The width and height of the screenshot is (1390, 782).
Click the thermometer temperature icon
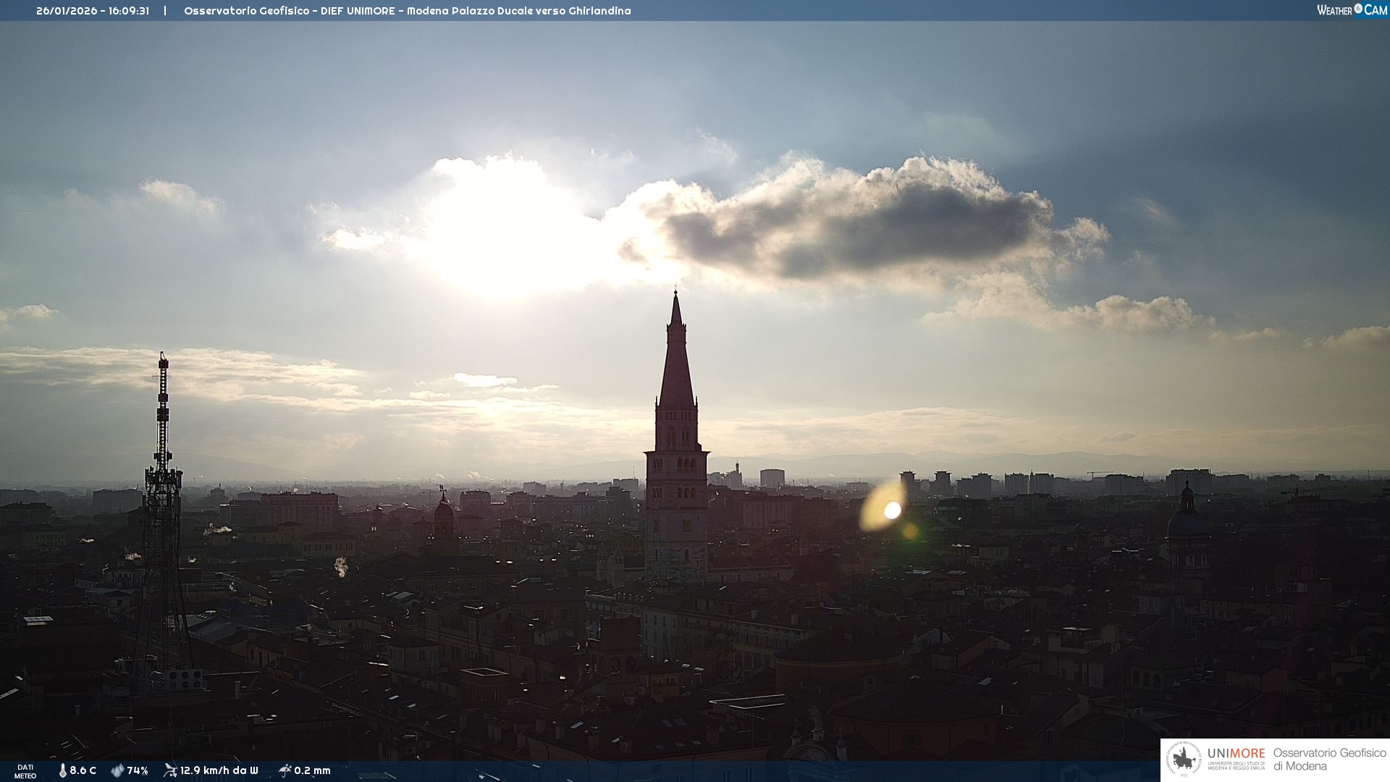coord(63,770)
